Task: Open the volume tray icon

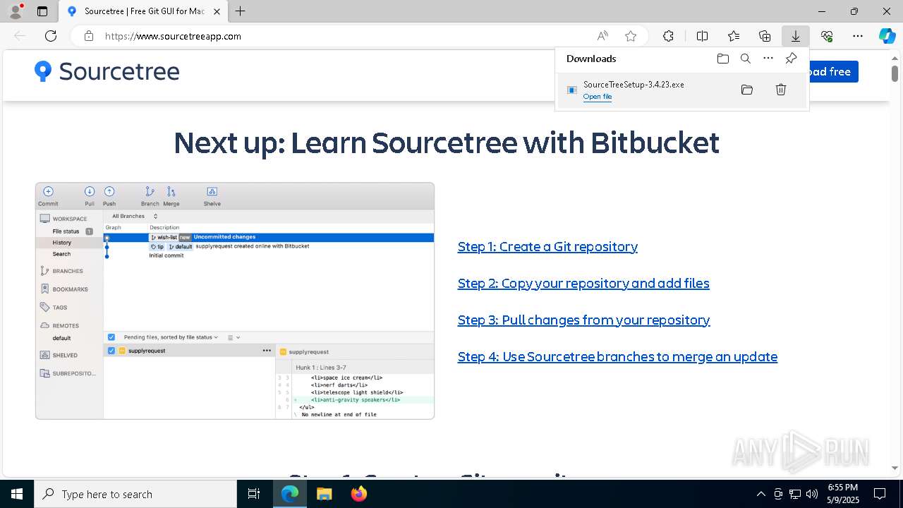Action: (x=812, y=494)
